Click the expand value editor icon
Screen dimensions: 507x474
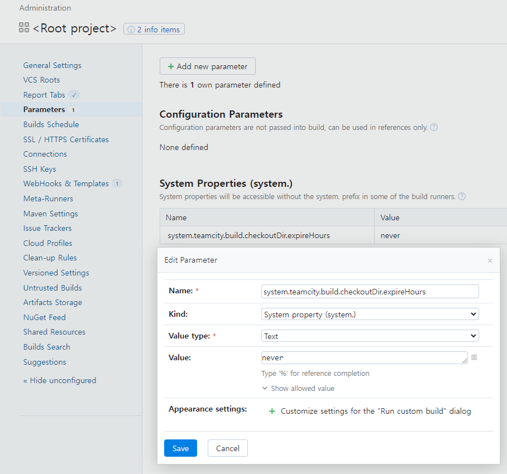474,357
